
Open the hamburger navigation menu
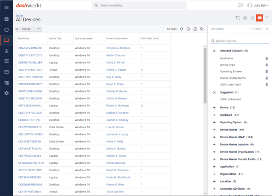[6, 7]
